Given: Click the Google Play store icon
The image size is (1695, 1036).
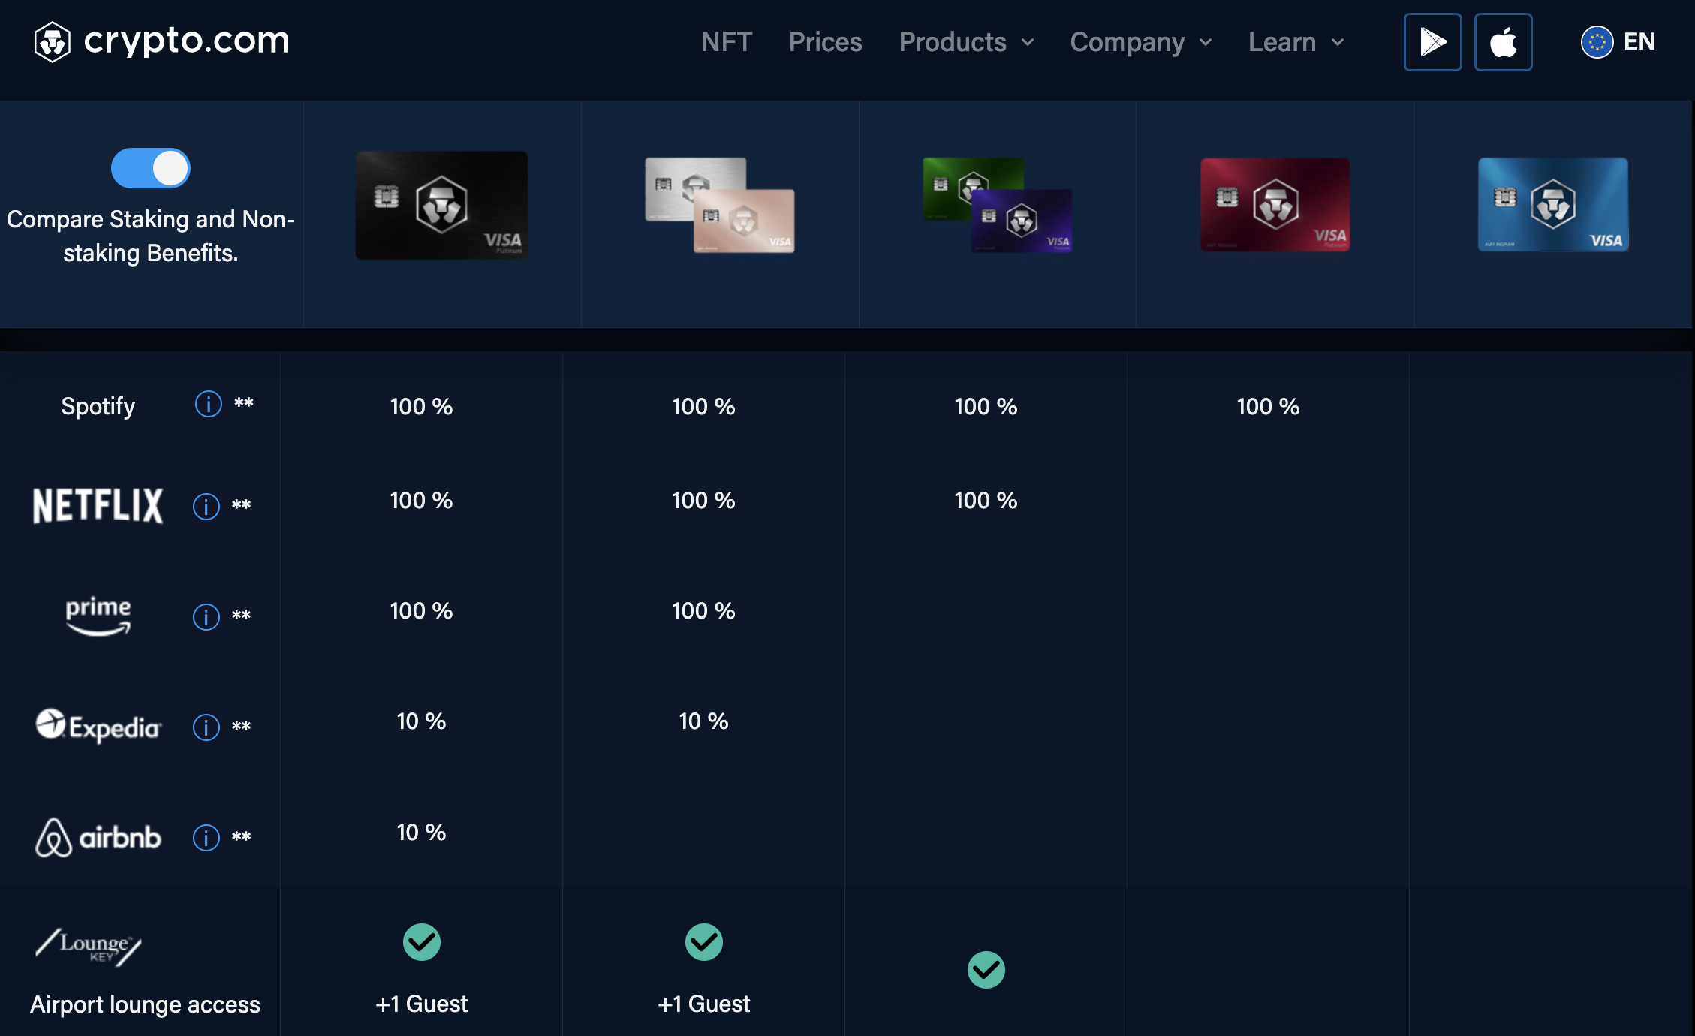Looking at the screenshot, I should tap(1432, 42).
